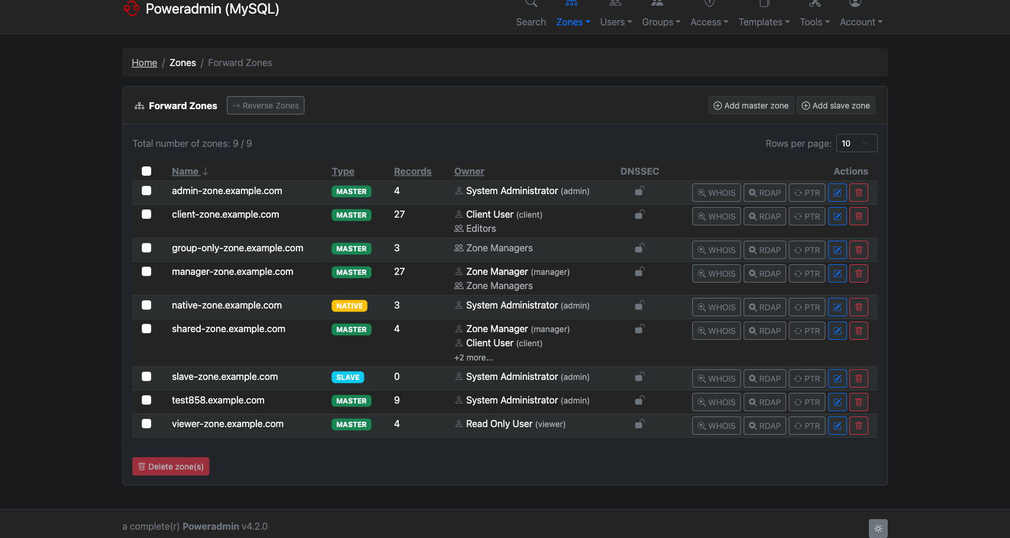Click DNSSEC lock icon for test858.example.com
The image size is (1010, 538).
(639, 401)
